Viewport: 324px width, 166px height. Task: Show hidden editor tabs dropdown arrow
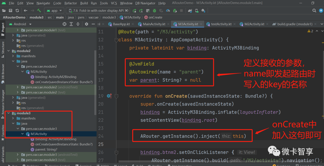(x=322, y=24)
